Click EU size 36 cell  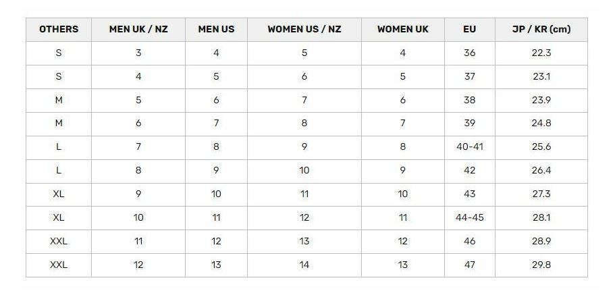click(469, 53)
